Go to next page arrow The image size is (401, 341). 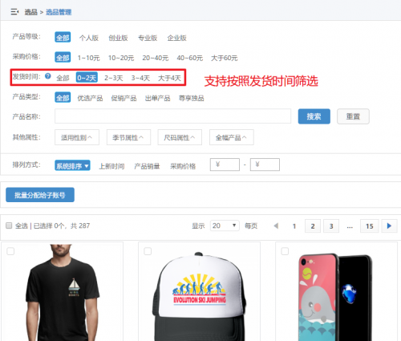coord(389,226)
